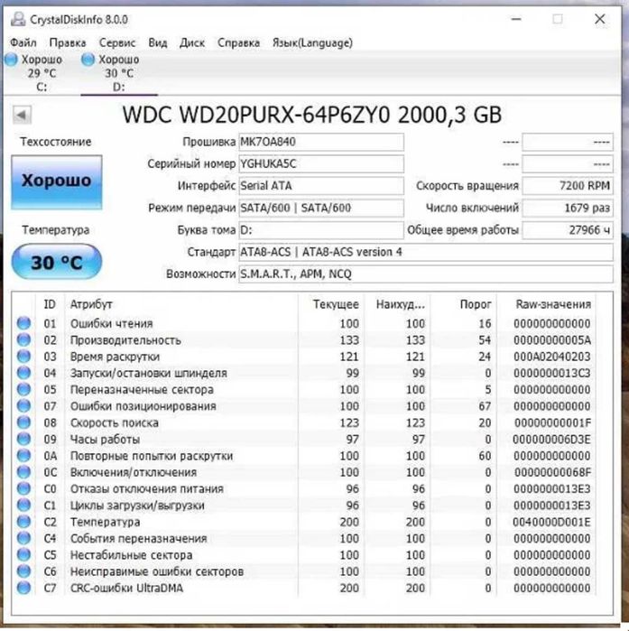Click status icon of События переназначения row
This screenshot has width=629, height=631.
coord(23,538)
